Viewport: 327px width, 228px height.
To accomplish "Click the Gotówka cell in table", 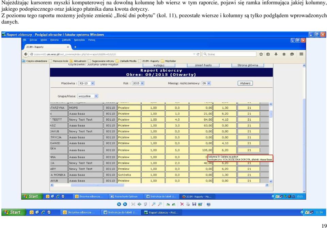I will click(129, 175).
